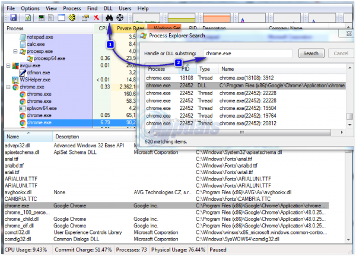
Task: Click the Process Explorer Search dialog title icon
Action: [144, 36]
